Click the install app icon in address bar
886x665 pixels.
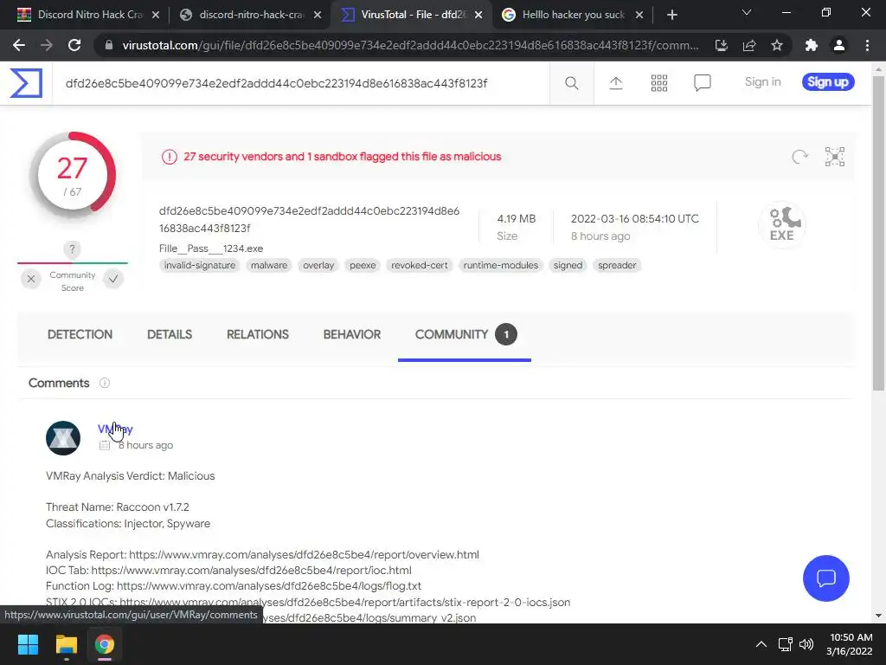coord(722,45)
